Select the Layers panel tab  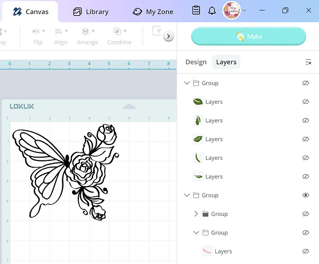226,62
